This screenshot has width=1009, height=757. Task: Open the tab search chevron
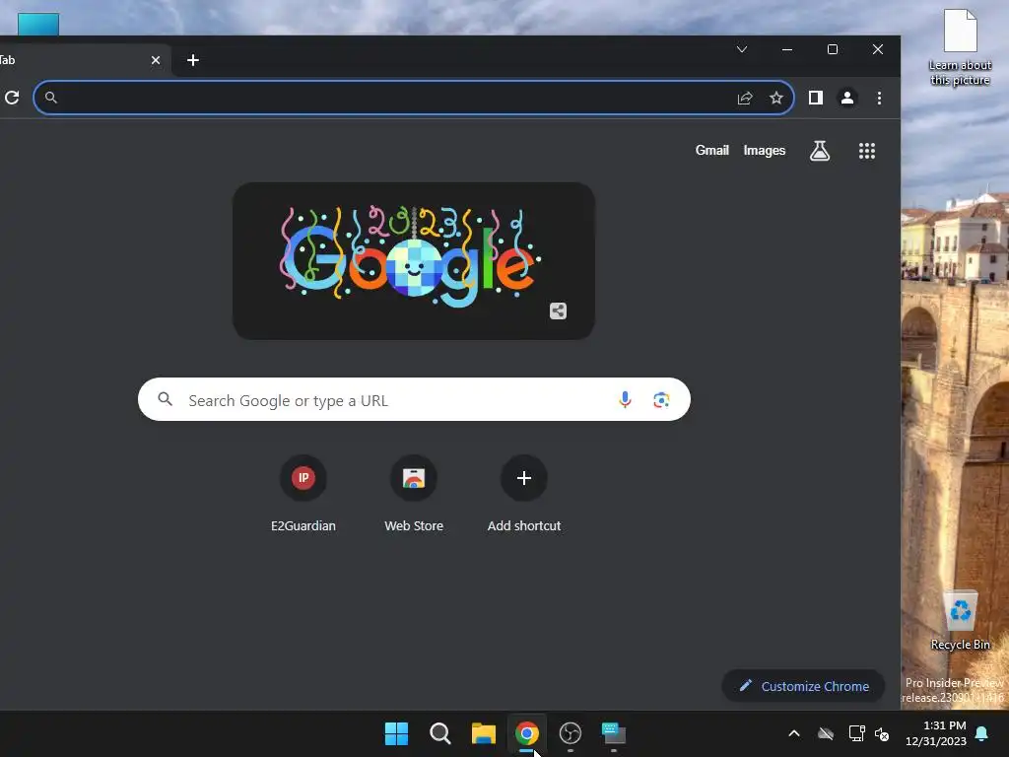pos(742,49)
